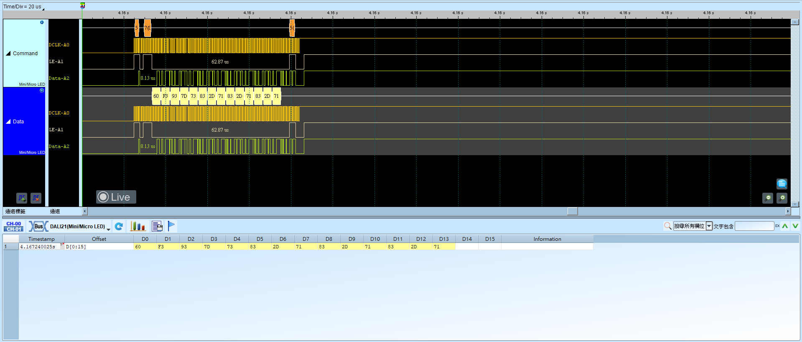
Task: Click the remove-channel waveform icon at bottom-left
Action: click(x=36, y=198)
